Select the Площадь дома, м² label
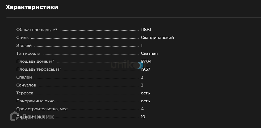This screenshot has width=261, height=128. (35, 61)
